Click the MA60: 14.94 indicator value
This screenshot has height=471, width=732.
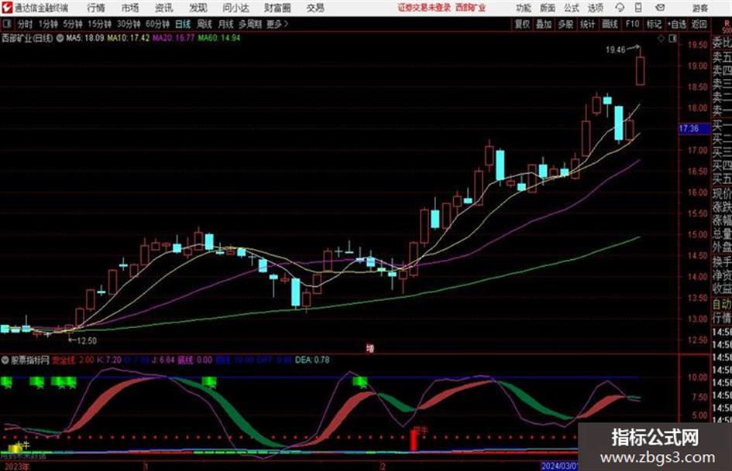tap(219, 38)
